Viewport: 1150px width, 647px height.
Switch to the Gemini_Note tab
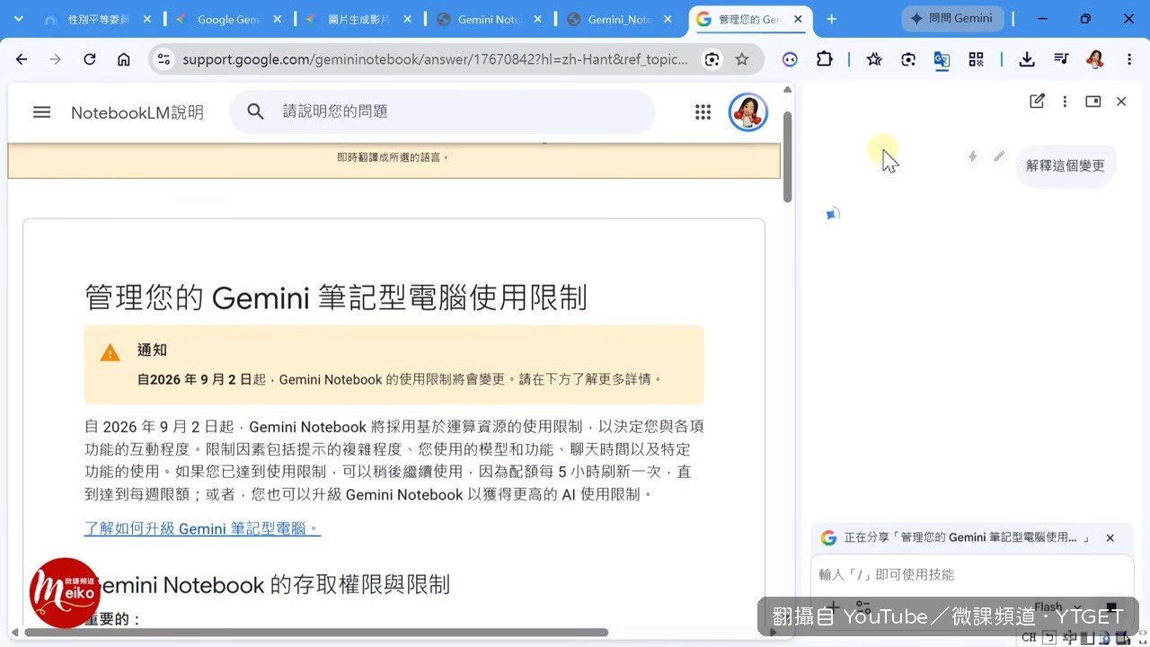[618, 19]
